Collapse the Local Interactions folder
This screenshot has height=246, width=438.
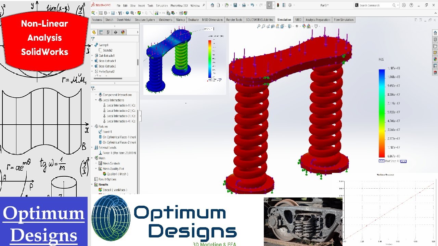coord(96,100)
